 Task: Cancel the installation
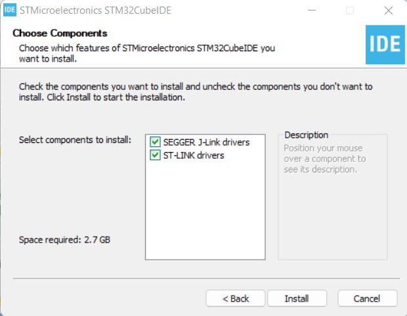pos(367,298)
